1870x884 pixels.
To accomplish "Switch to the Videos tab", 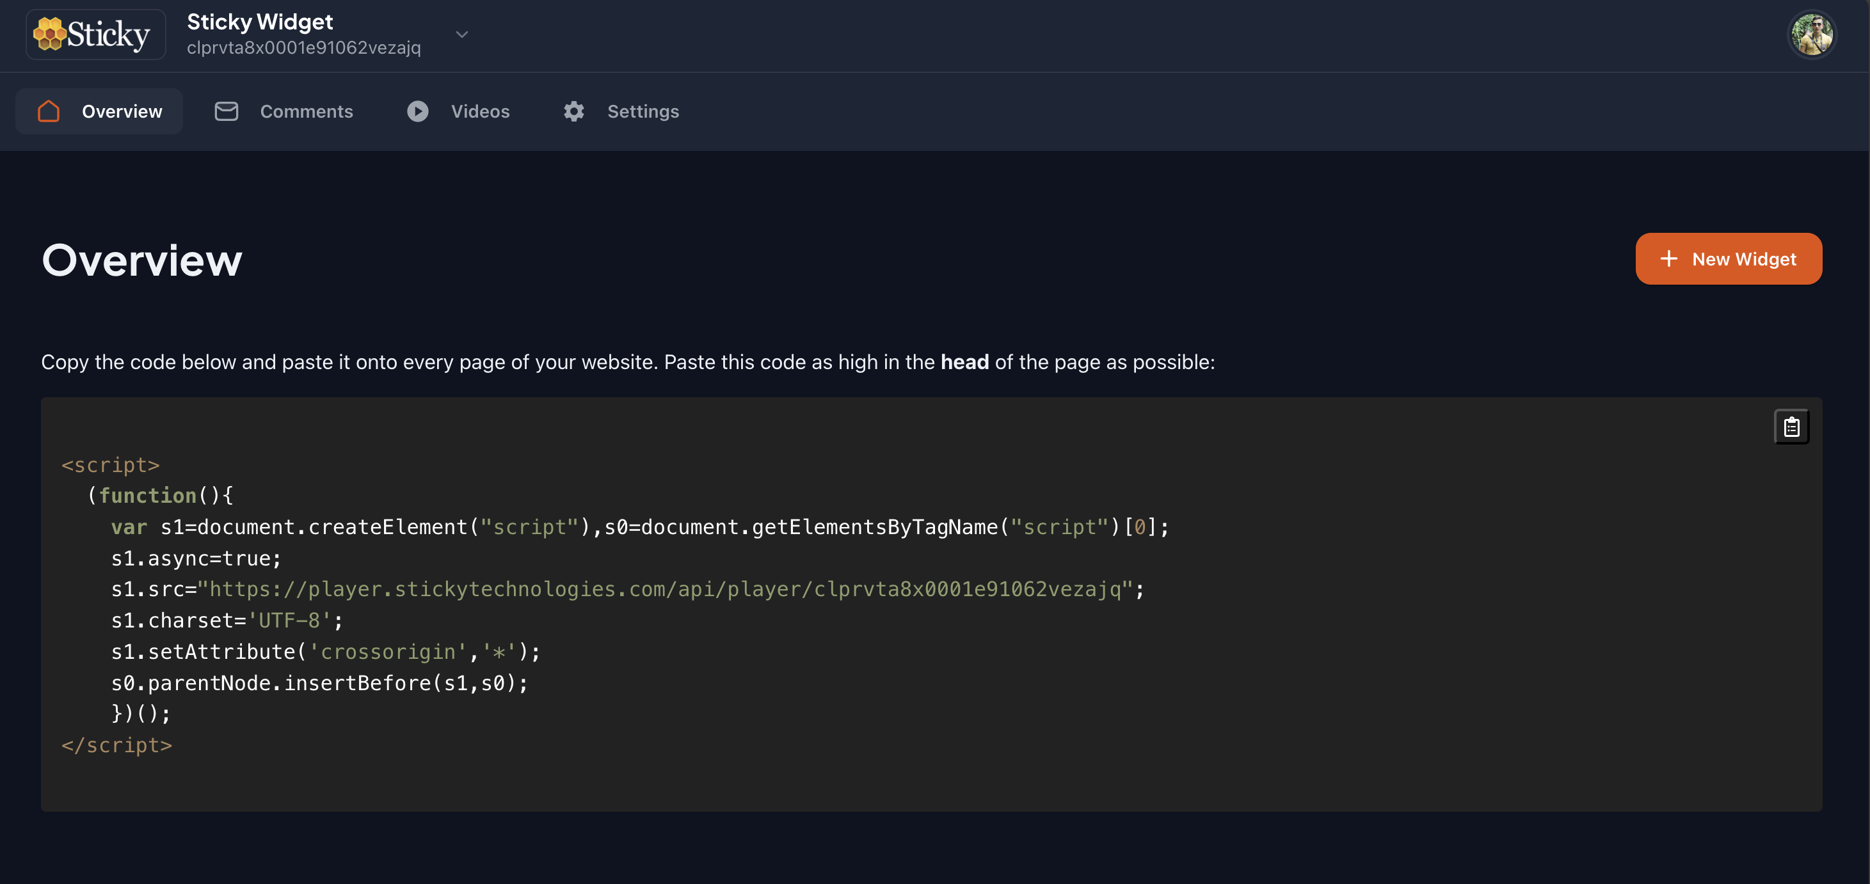I will point(480,111).
